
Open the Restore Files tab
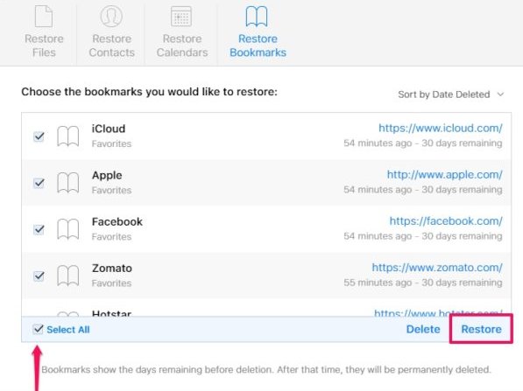[x=44, y=32]
